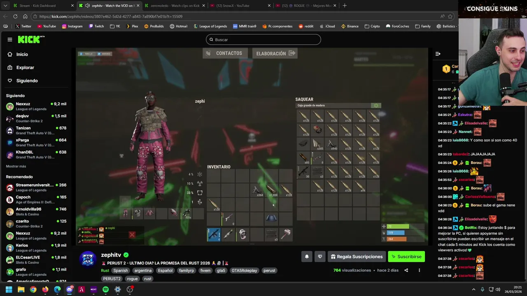Open Discord from the taskbar
527x296 pixels.
pyautogui.click(x=69, y=289)
